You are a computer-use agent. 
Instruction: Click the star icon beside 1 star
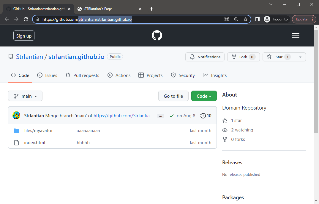pyautogui.click(x=225, y=121)
